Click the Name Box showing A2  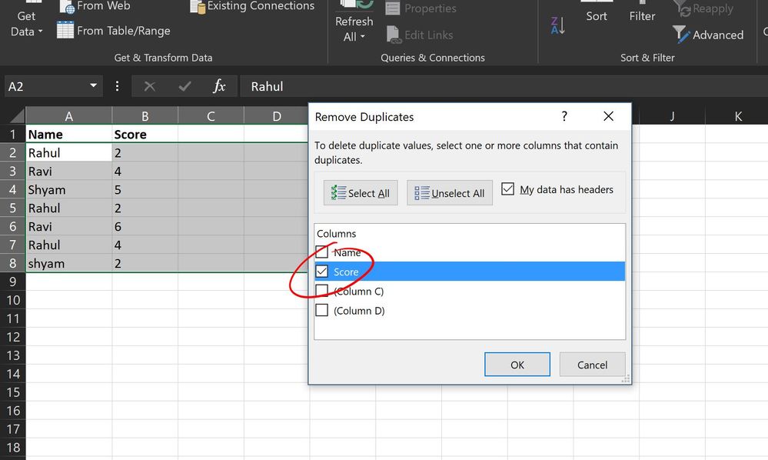46,86
